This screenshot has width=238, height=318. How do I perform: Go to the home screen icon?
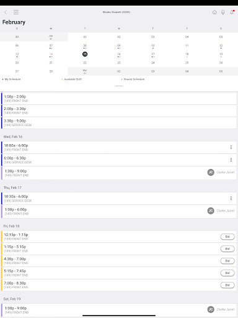(214, 12)
